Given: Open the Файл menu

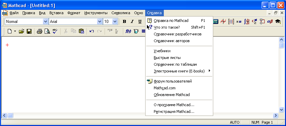Looking at the screenshot, I should point(14,13).
